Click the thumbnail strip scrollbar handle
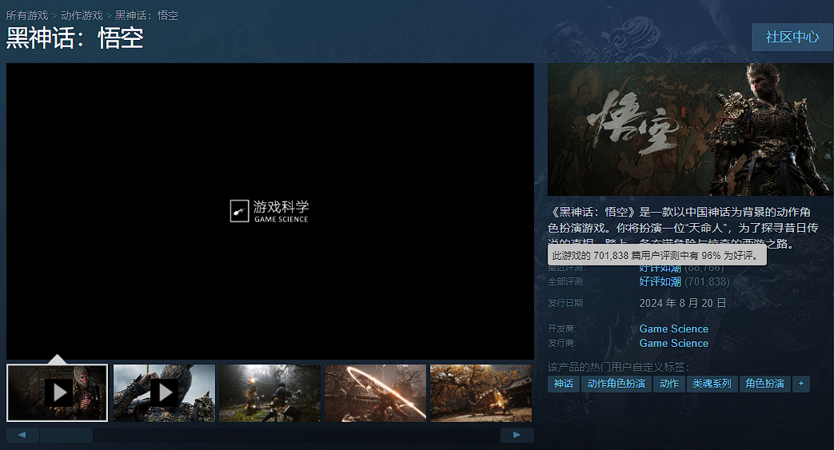Screen dimensions: 834x450 66,435
